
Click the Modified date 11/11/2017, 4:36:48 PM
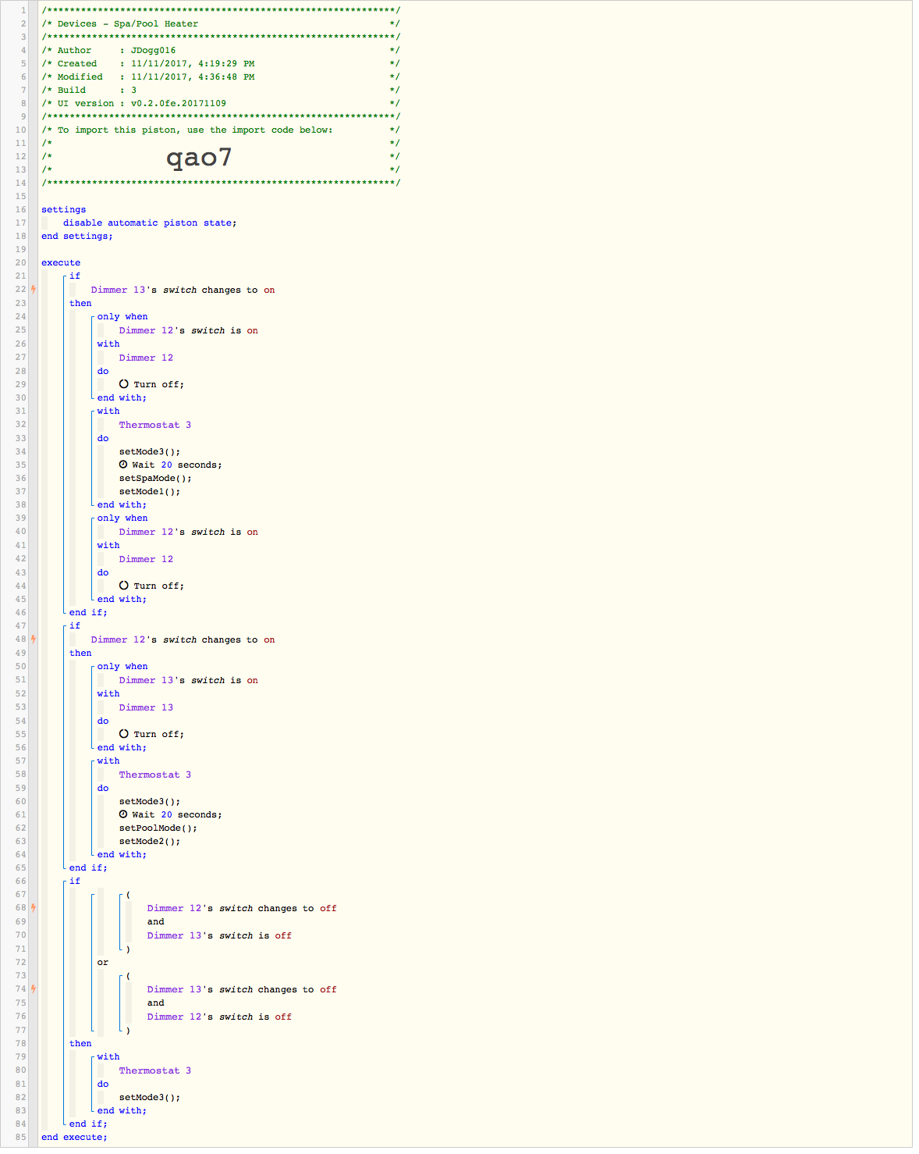193,77
